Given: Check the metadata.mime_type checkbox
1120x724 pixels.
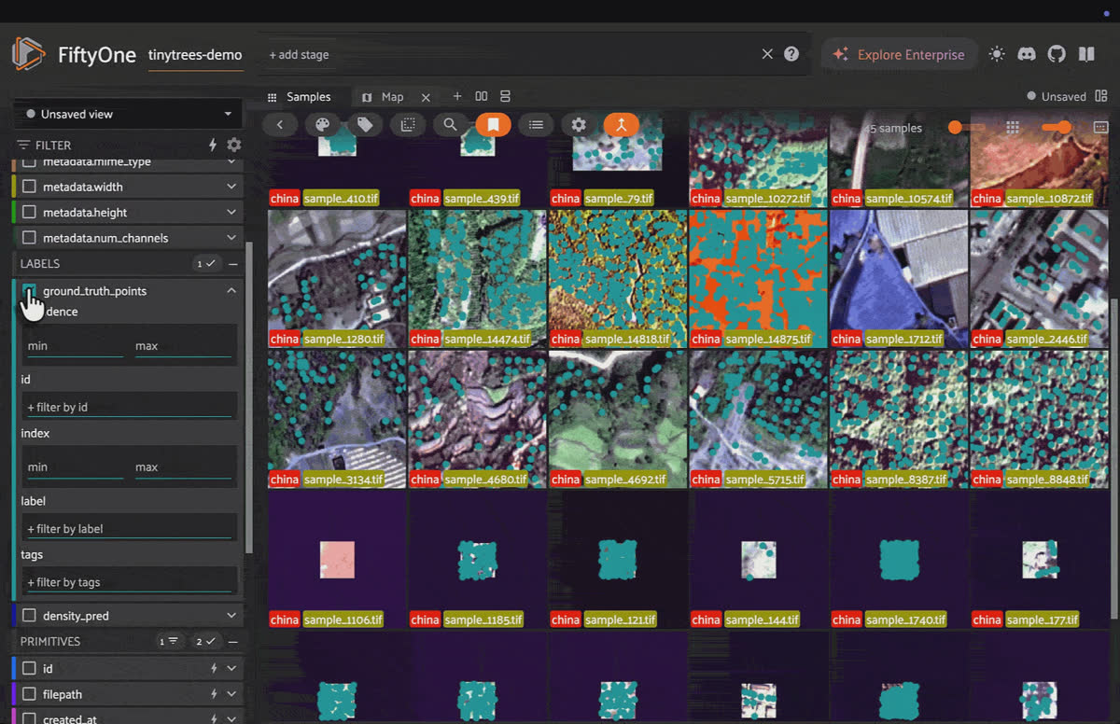Looking at the screenshot, I should coord(29,162).
